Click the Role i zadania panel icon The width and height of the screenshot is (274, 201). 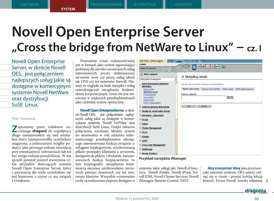141,74
